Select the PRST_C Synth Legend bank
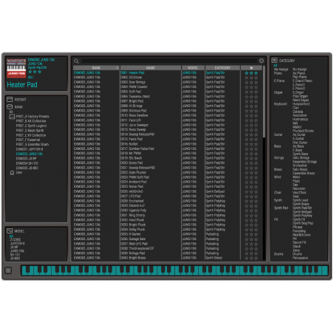The width and height of the screenshot is (334, 334). [x=31, y=126]
